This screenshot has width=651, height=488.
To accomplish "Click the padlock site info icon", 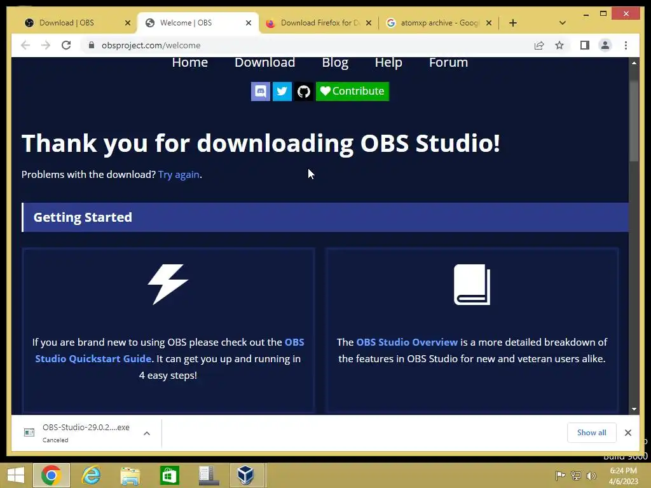I will 92,45.
